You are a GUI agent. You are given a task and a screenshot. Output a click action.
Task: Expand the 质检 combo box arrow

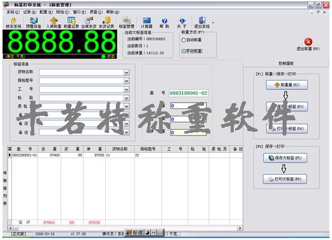pyautogui.click(x=127, y=106)
